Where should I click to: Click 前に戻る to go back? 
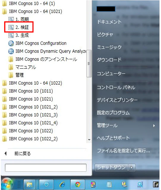pos(18,154)
